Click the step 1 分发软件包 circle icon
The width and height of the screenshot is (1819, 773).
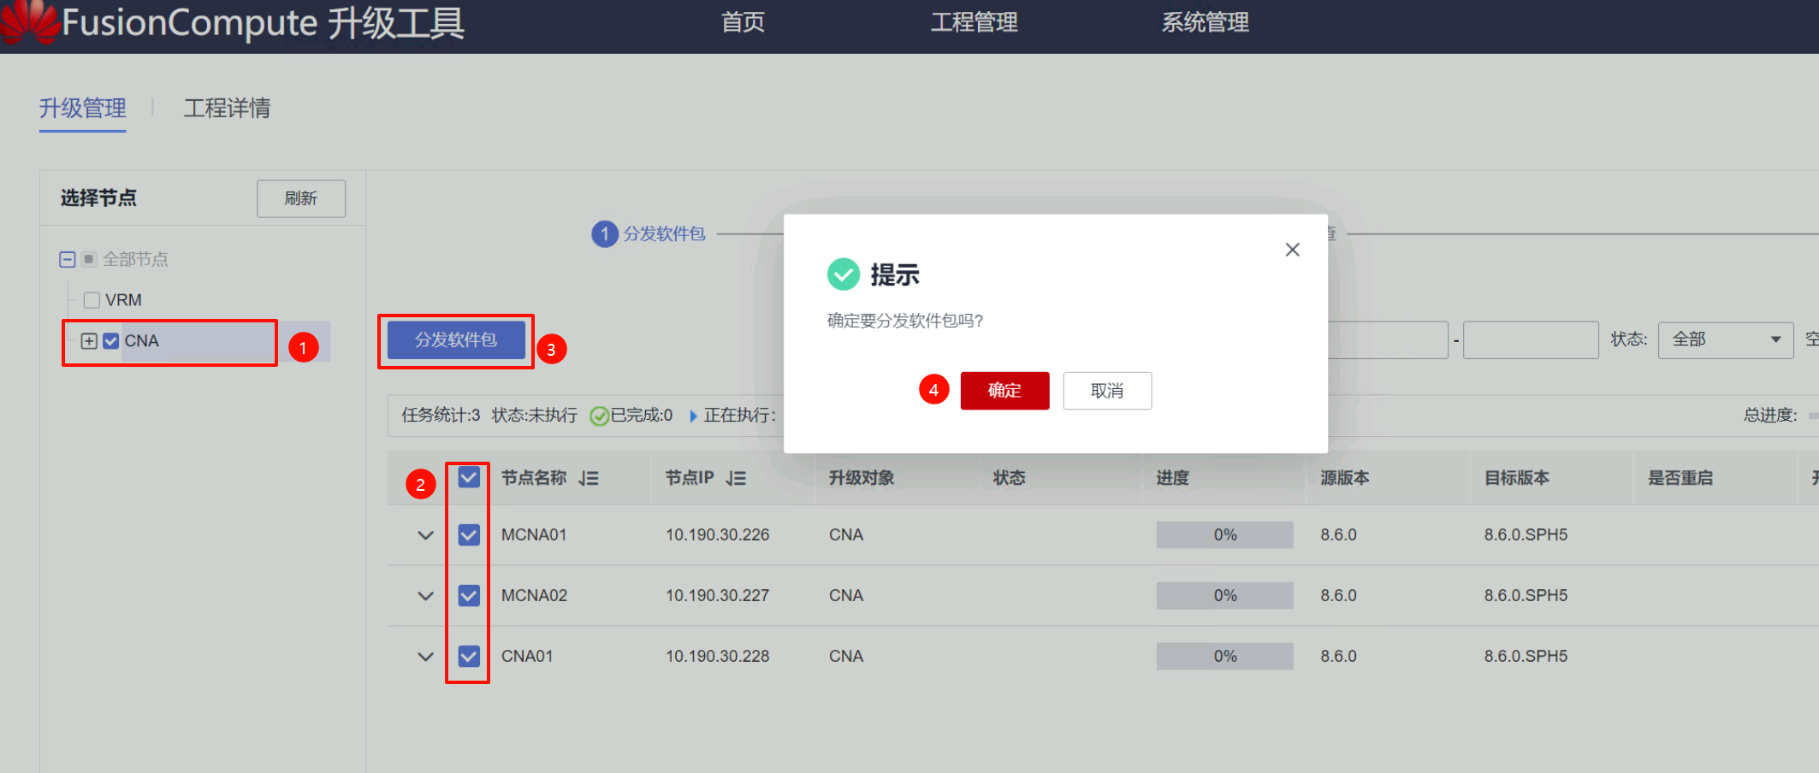coord(605,233)
